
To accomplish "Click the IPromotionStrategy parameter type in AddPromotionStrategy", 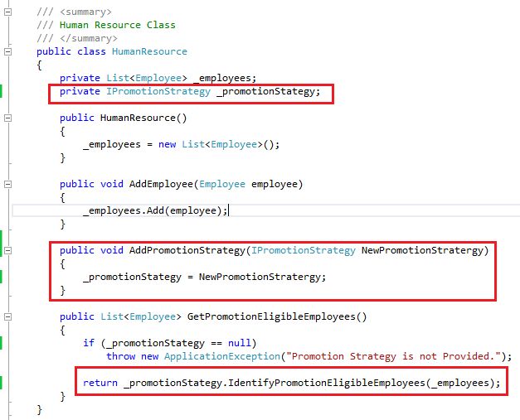I will pyautogui.click(x=303, y=250).
